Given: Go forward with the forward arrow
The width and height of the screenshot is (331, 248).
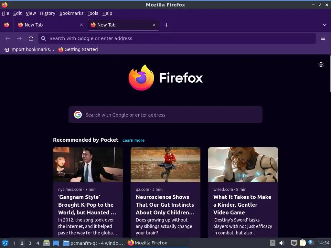Looking at the screenshot, I should pyautogui.click(x=19, y=39).
